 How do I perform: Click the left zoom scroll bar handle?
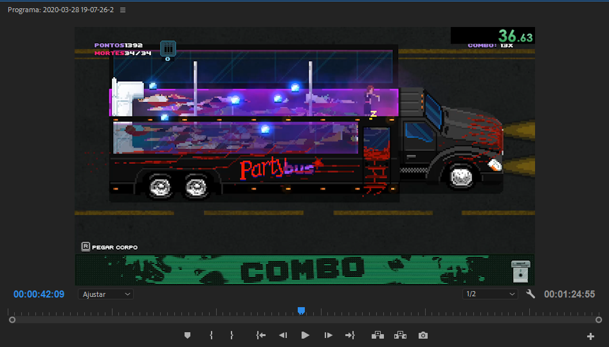(12, 320)
